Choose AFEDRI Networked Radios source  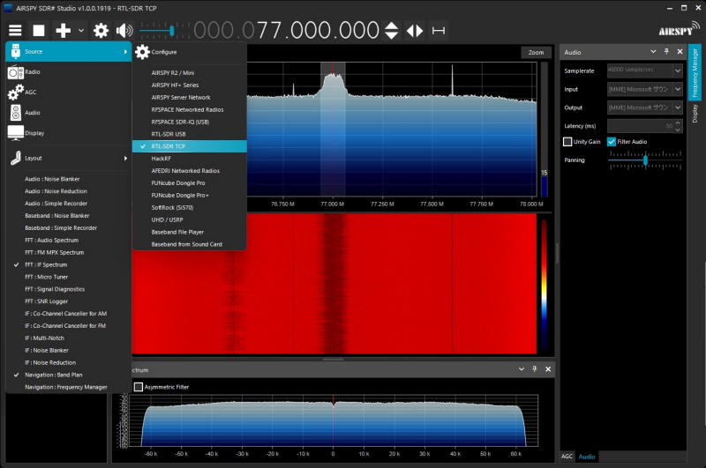coord(189,171)
